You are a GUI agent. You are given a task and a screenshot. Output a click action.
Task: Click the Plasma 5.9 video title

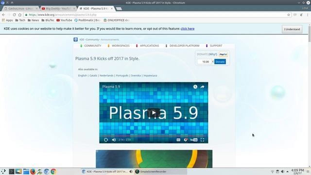111,87
